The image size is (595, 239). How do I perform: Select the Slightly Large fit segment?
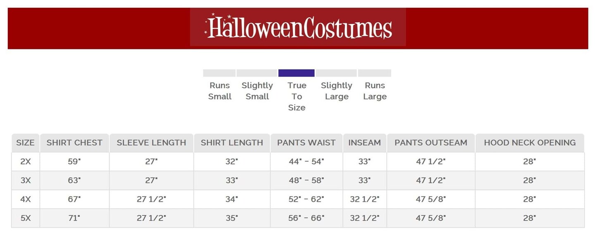point(336,73)
